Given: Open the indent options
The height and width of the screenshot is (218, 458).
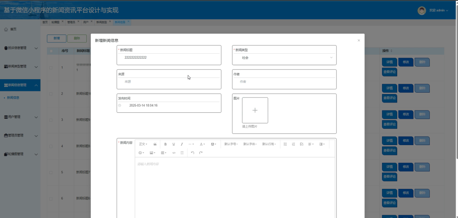Looking at the screenshot, I should pyautogui.click(x=322, y=144).
